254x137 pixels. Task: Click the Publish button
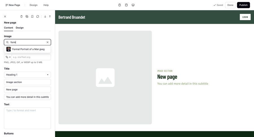click(x=244, y=5)
